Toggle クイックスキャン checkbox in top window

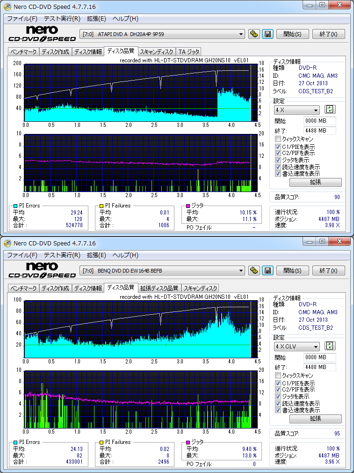[x=278, y=139]
